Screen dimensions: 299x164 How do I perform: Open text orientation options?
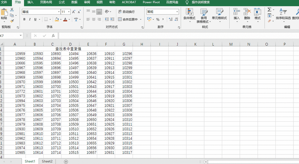click(x=108, y=11)
